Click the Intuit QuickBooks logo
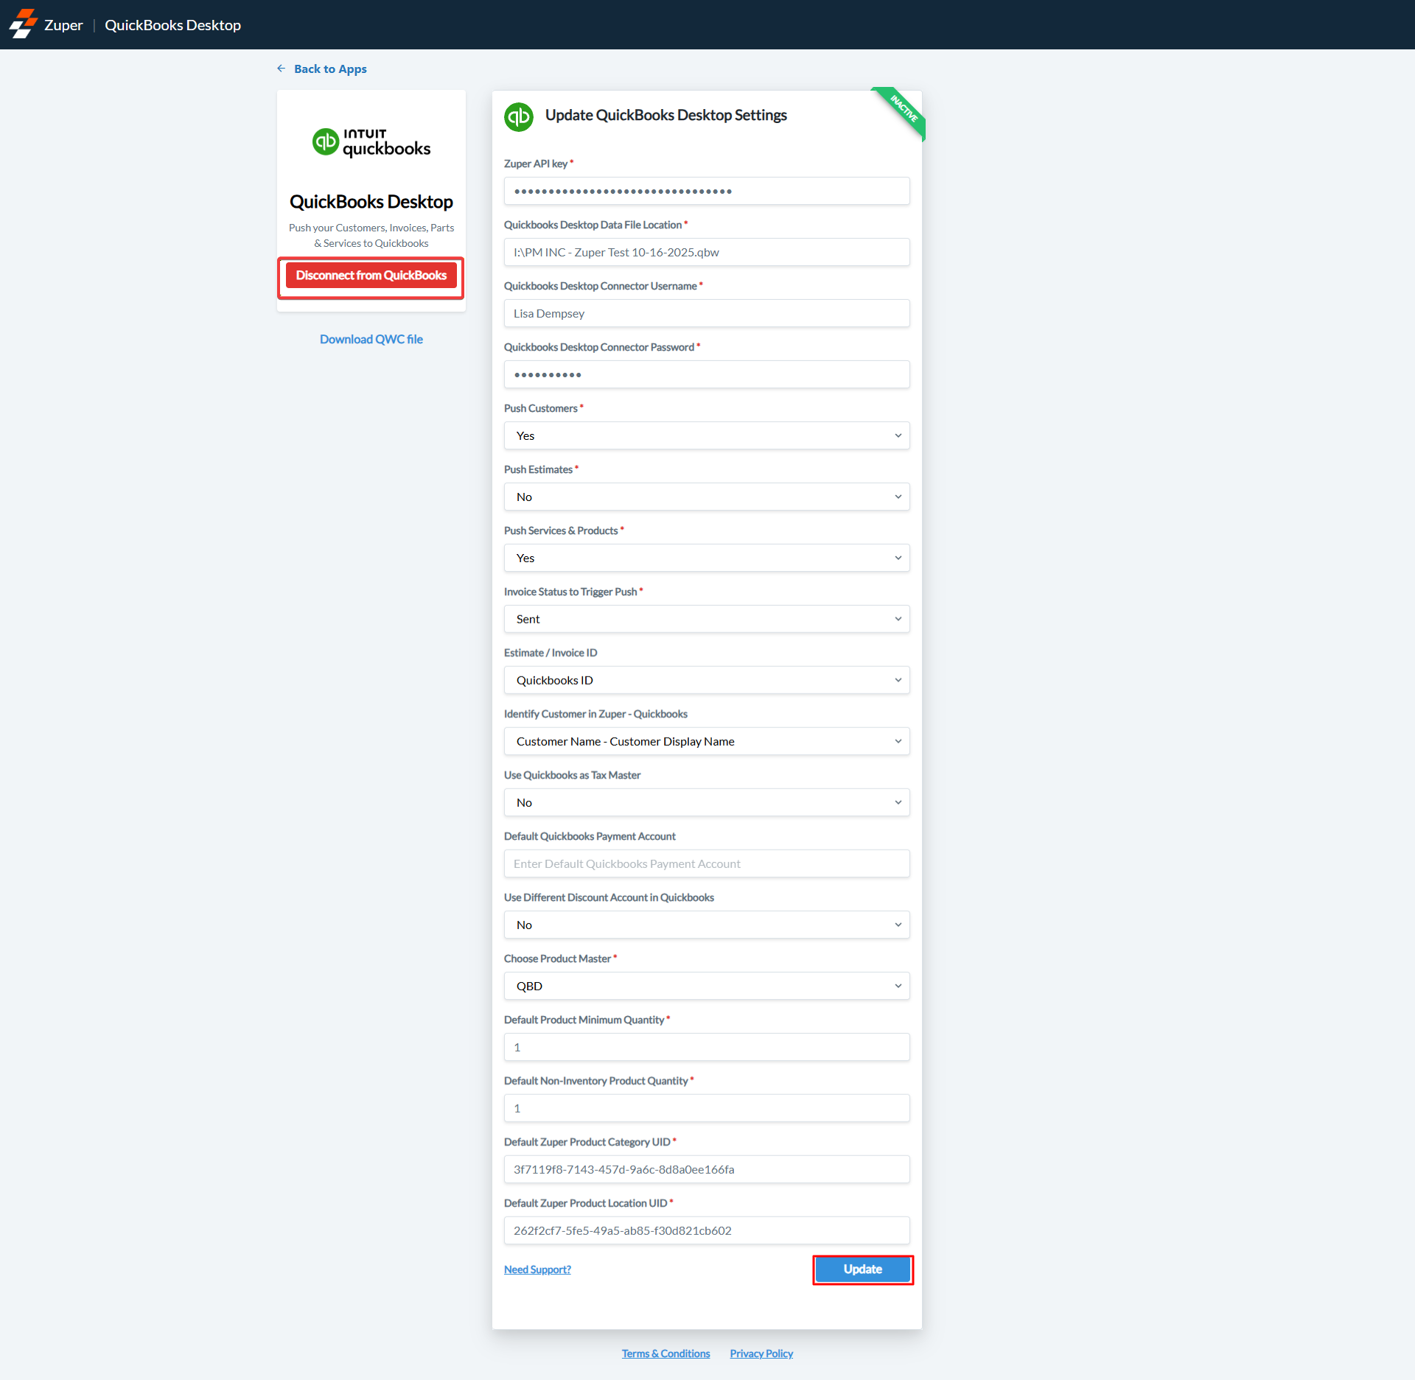Viewport: 1415px width, 1380px height. click(x=371, y=142)
